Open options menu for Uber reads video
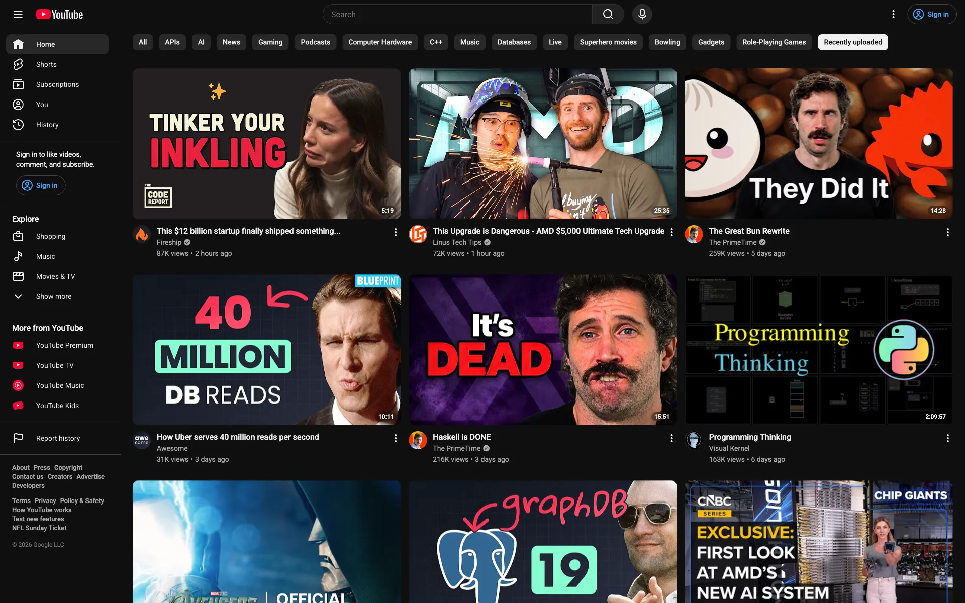 pos(396,438)
